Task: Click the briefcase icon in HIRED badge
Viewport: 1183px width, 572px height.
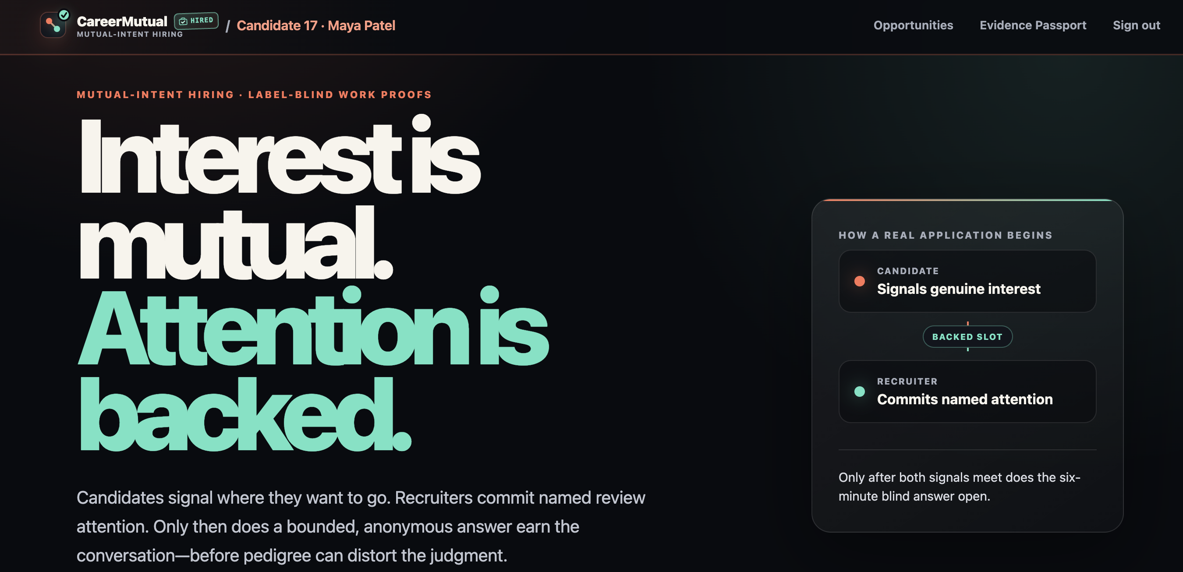Action: (183, 21)
